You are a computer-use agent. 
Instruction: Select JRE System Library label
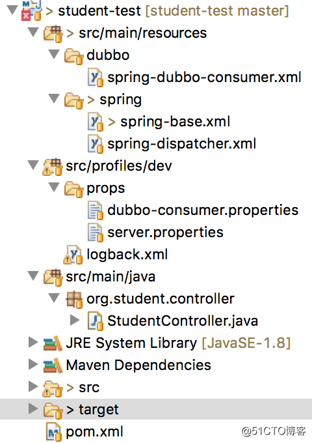[131, 344]
